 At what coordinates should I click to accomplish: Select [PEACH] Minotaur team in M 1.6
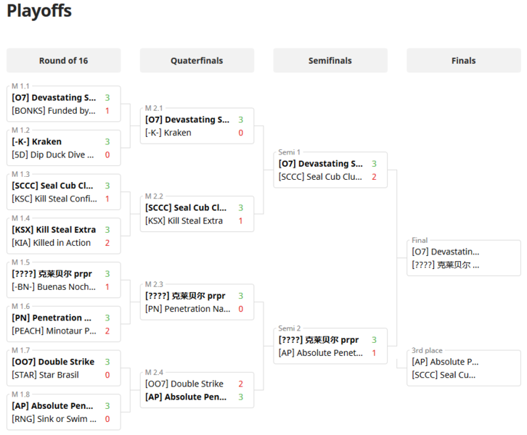point(54,331)
